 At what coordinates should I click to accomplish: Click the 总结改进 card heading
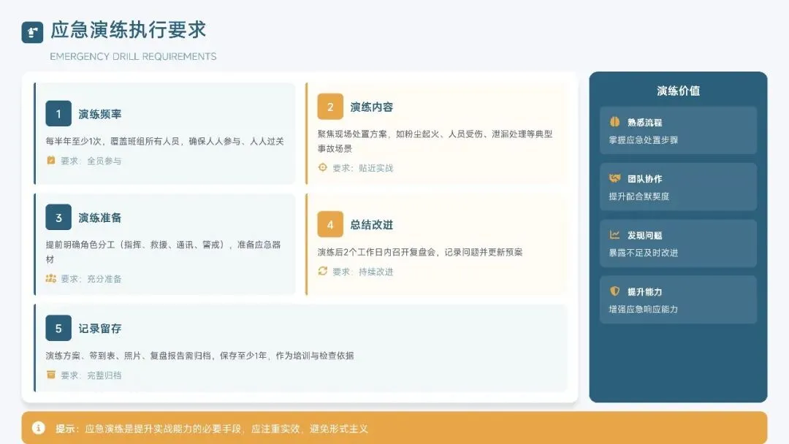click(x=371, y=225)
